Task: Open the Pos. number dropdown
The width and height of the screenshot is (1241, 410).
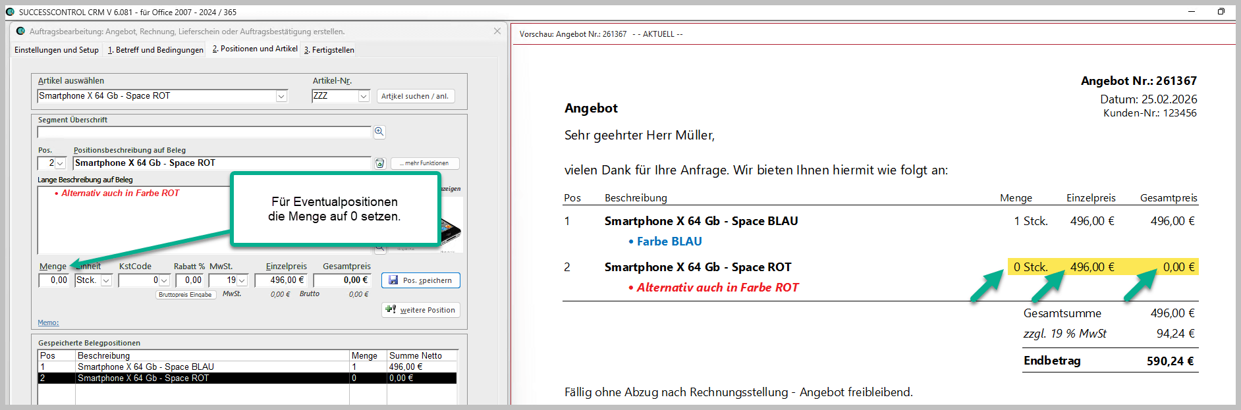Action: click(x=61, y=164)
